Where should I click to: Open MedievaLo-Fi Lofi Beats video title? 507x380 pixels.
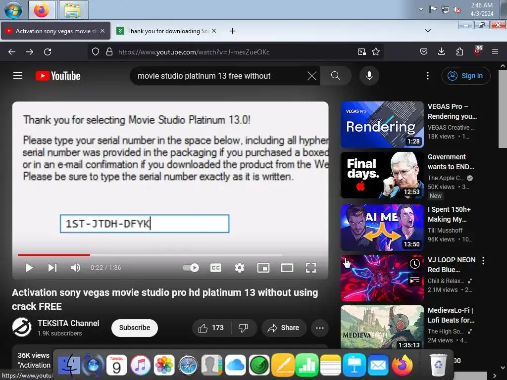coord(451,315)
